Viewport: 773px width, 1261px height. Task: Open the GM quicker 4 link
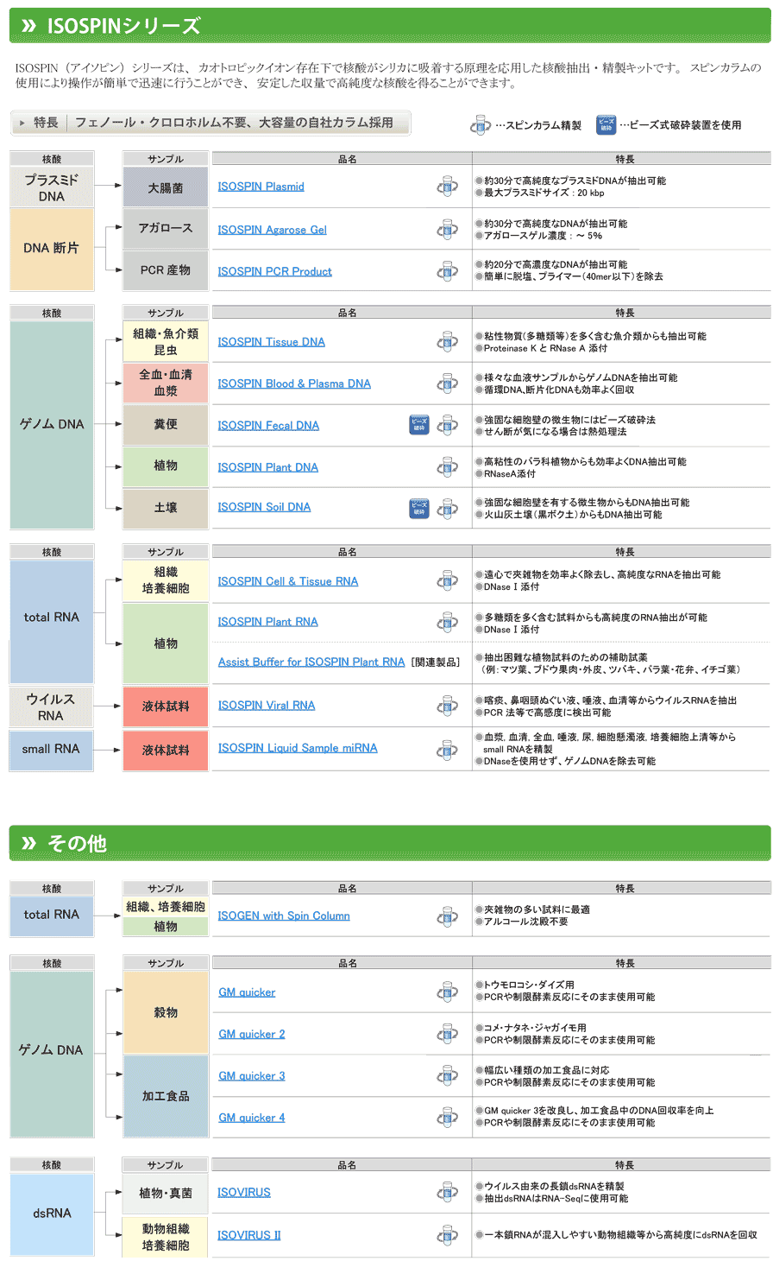251,1118
